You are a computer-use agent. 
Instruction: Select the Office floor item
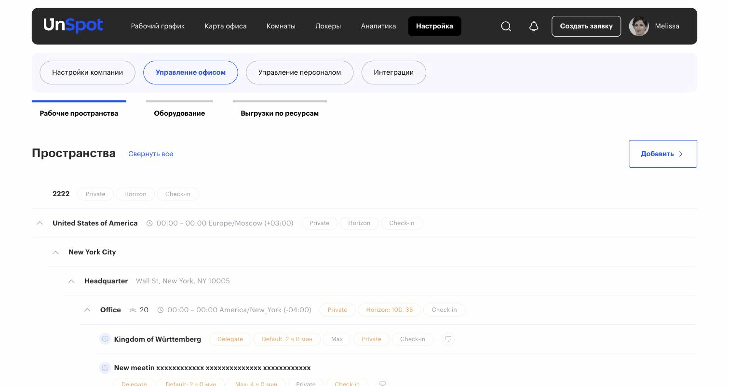tap(110, 310)
